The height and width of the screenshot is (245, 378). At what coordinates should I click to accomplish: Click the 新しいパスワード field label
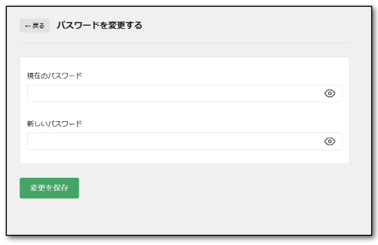coord(54,124)
